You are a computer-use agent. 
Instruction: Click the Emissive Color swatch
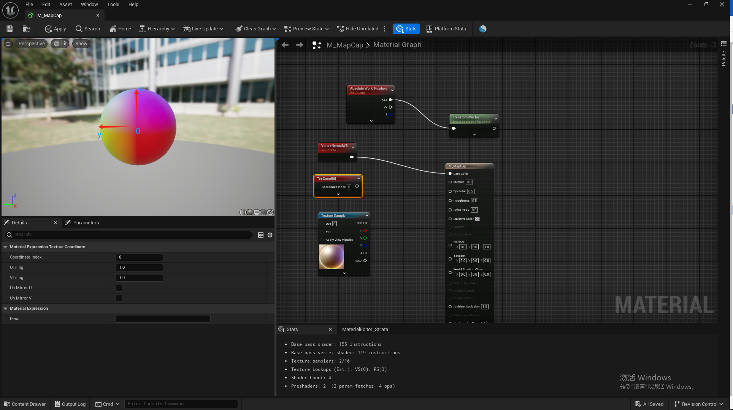coord(478,219)
